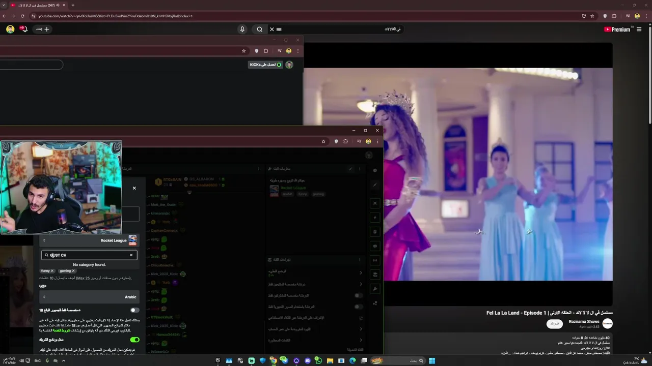Click the YouTube voice search microphone icon
The width and height of the screenshot is (652, 366).
pos(242,29)
